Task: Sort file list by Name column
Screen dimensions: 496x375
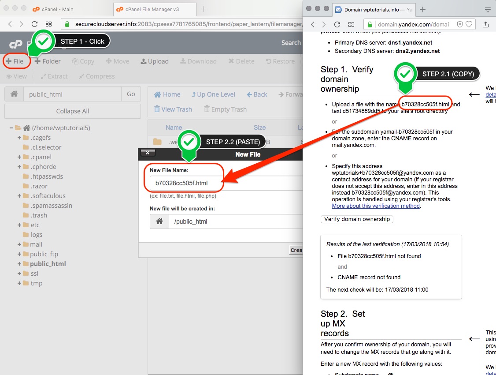Action: coord(174,127)
